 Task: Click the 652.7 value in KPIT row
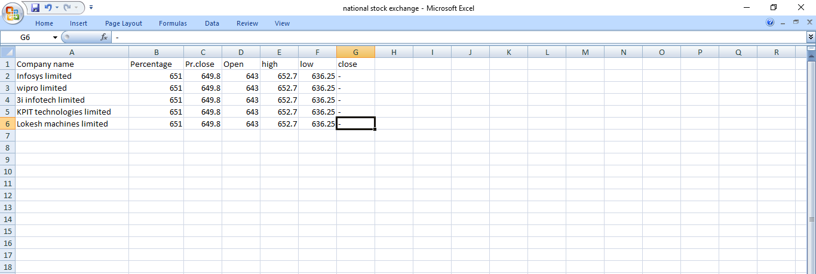pos(280,112)
